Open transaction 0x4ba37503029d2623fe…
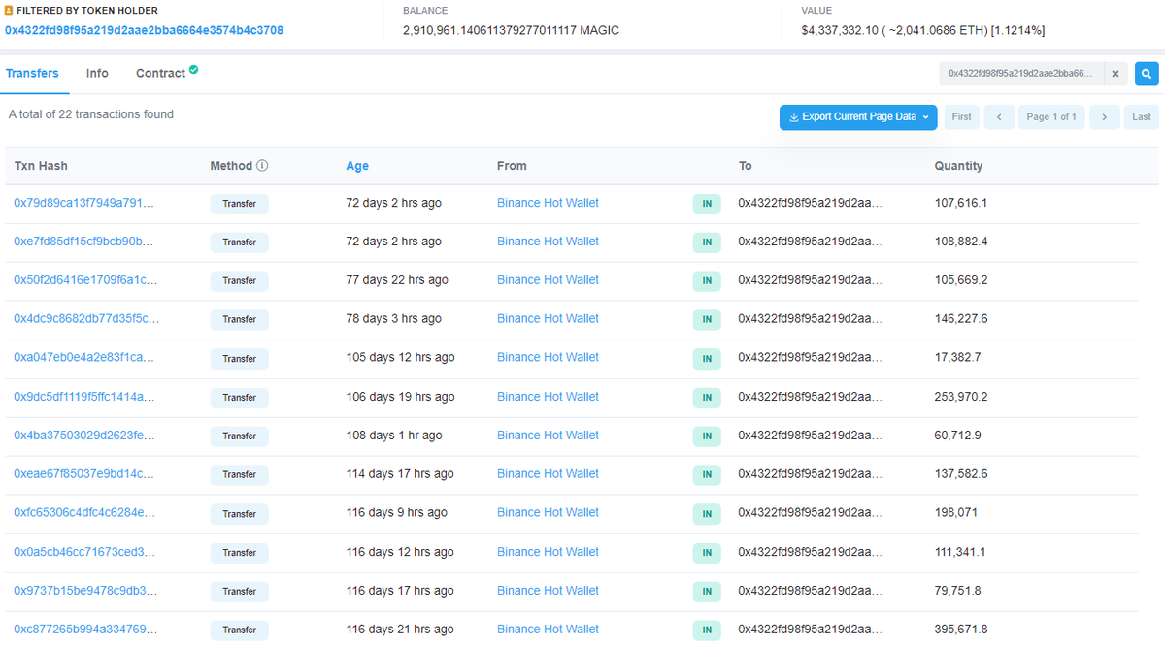Screen dimensions: 1165x646 83,436
